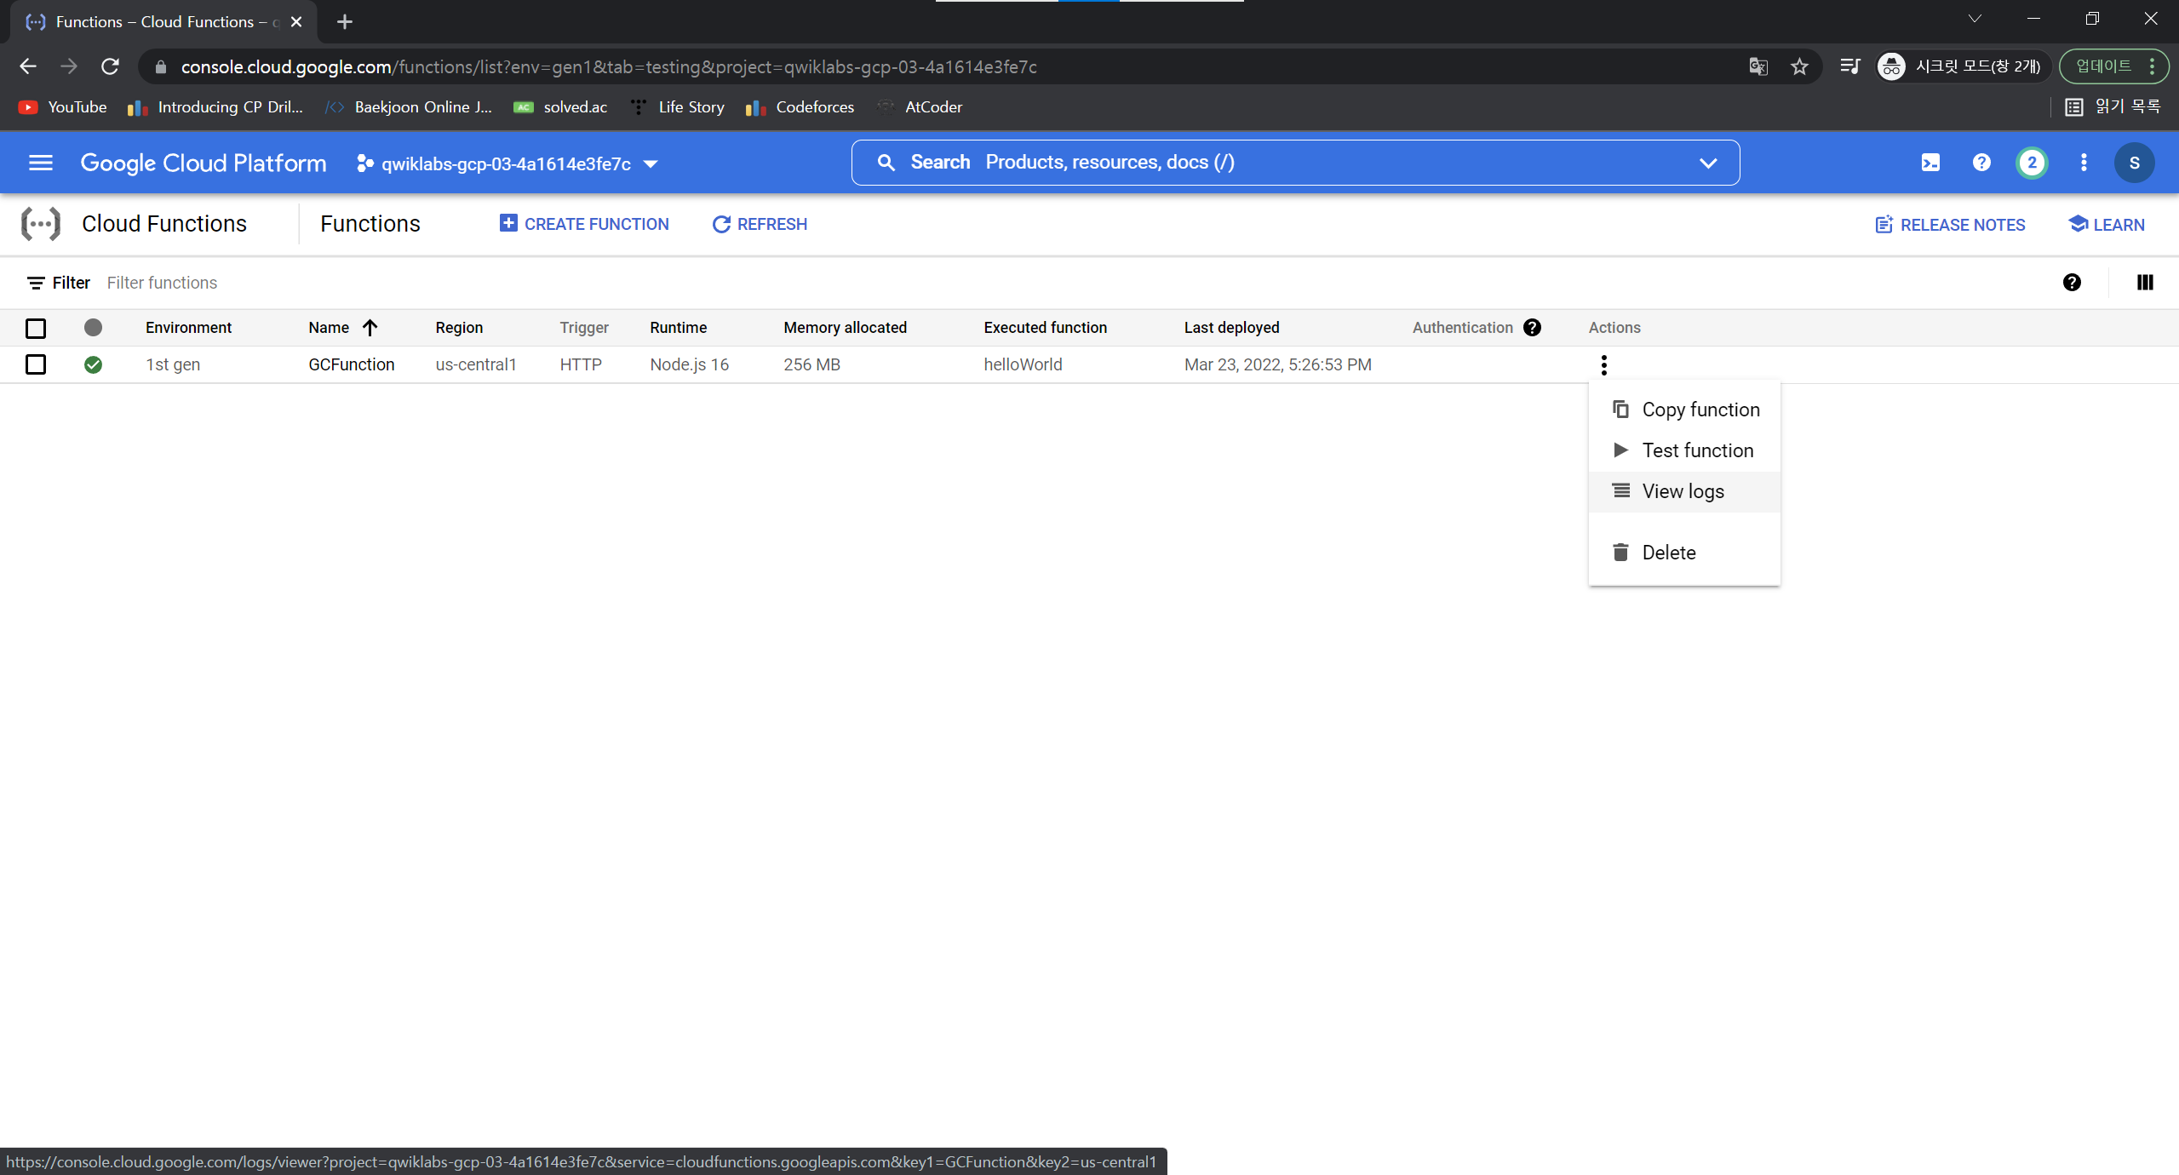This screenshot has height=1175, width=2179.
Task: Select Test function menu entry
Action: pos(1697,450)
